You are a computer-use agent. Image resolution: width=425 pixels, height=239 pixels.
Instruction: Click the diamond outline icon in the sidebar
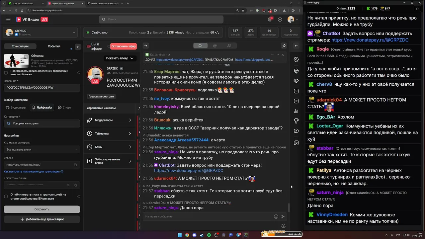[296, 71]
